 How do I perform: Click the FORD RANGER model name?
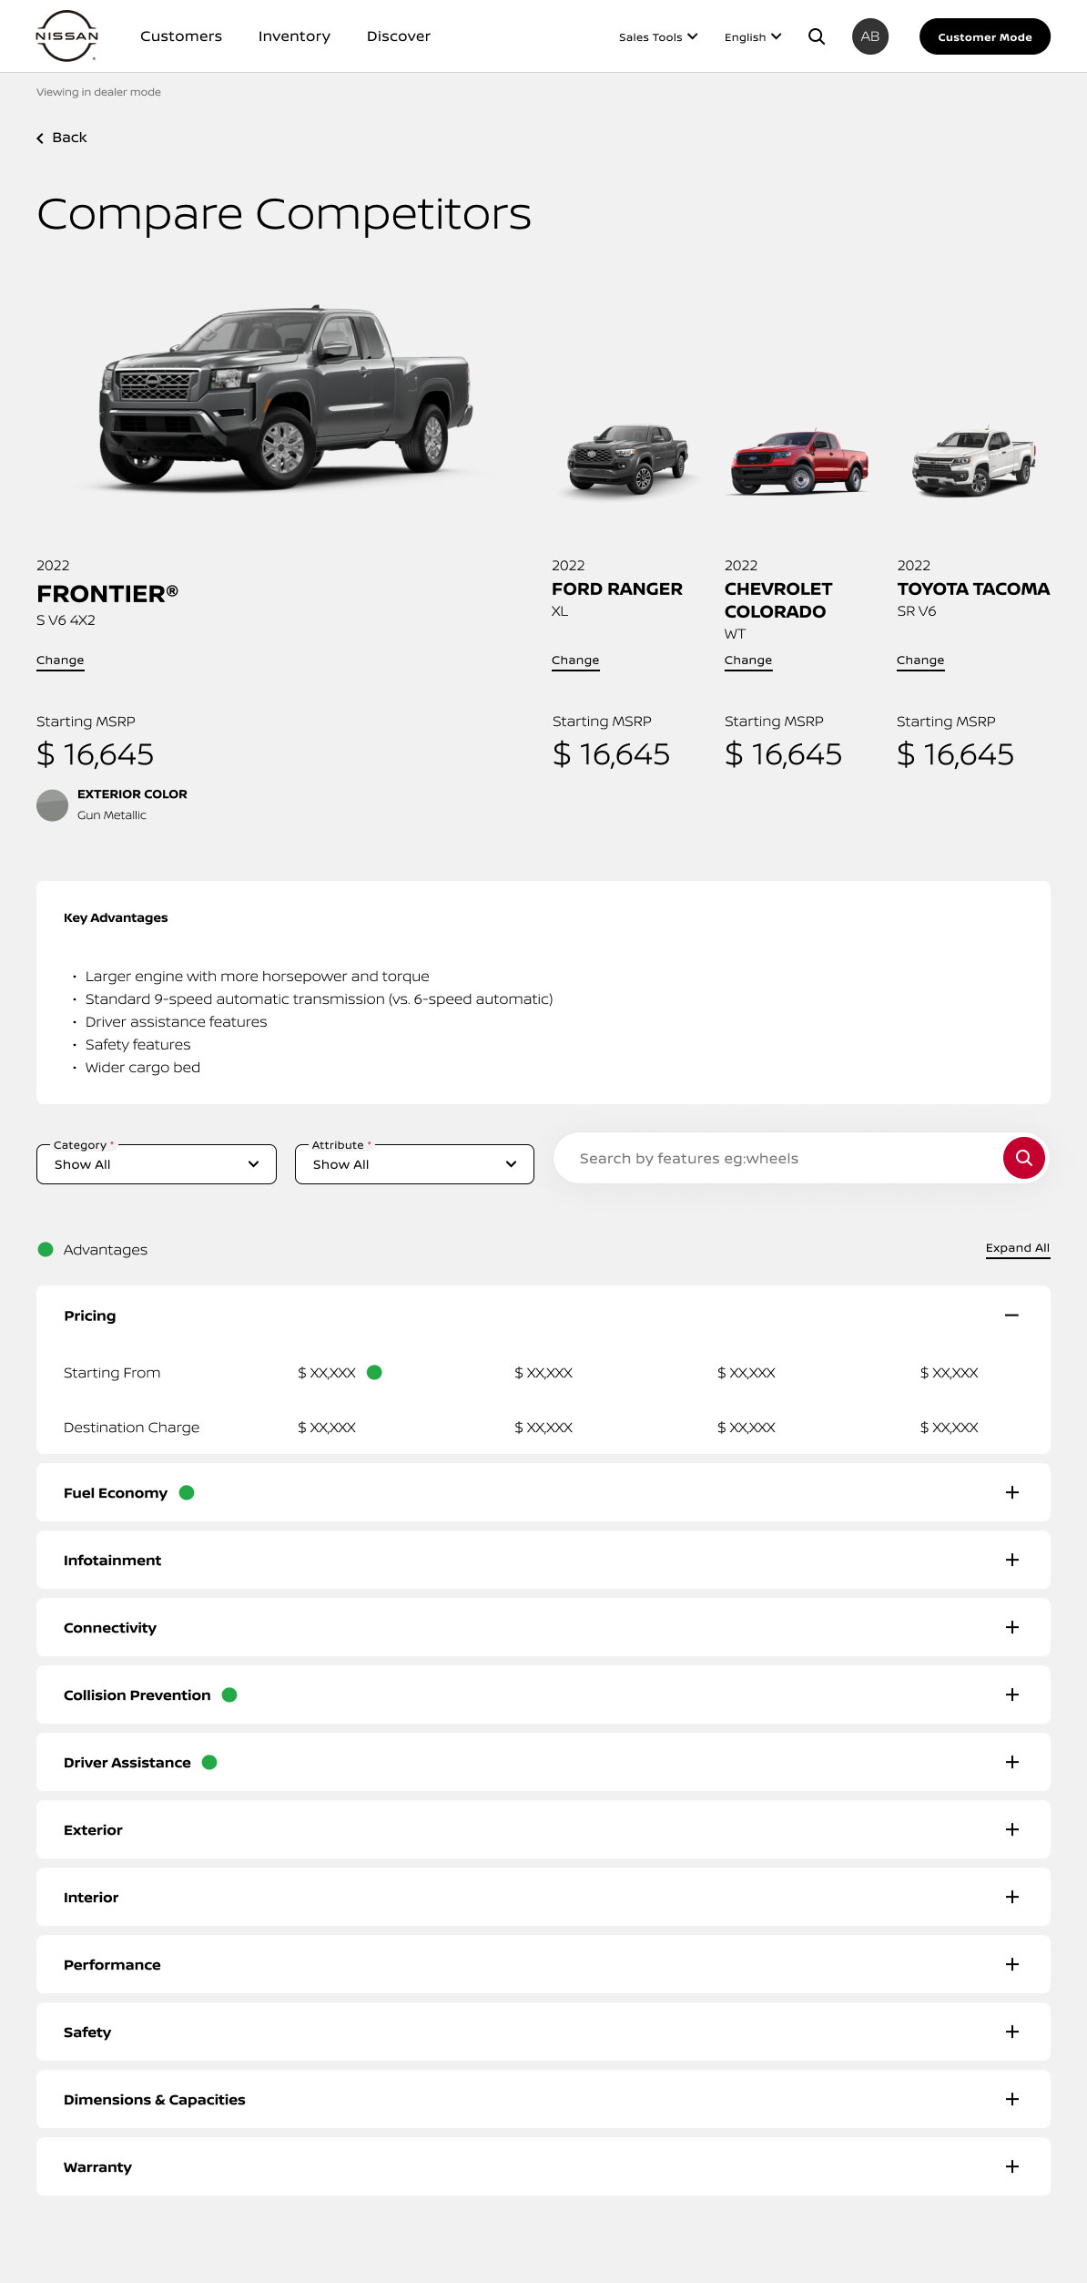(617, 589)
